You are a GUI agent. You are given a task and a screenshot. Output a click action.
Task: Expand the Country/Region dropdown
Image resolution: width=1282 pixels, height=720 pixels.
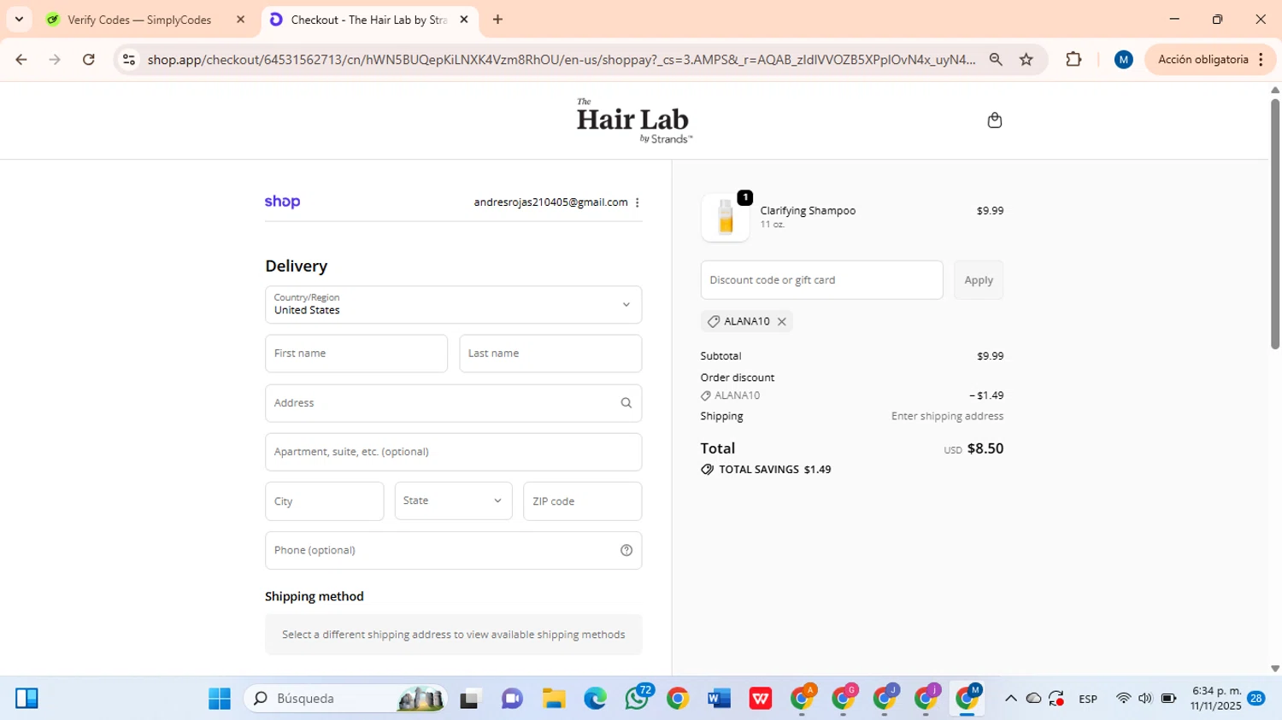453,305
